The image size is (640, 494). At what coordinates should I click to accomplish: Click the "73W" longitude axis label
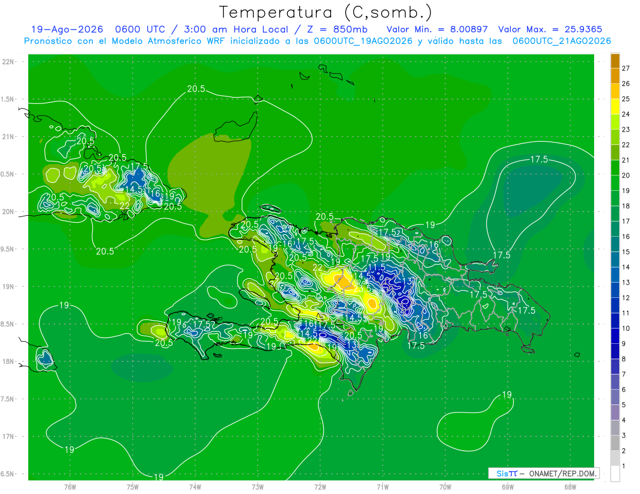258,487
